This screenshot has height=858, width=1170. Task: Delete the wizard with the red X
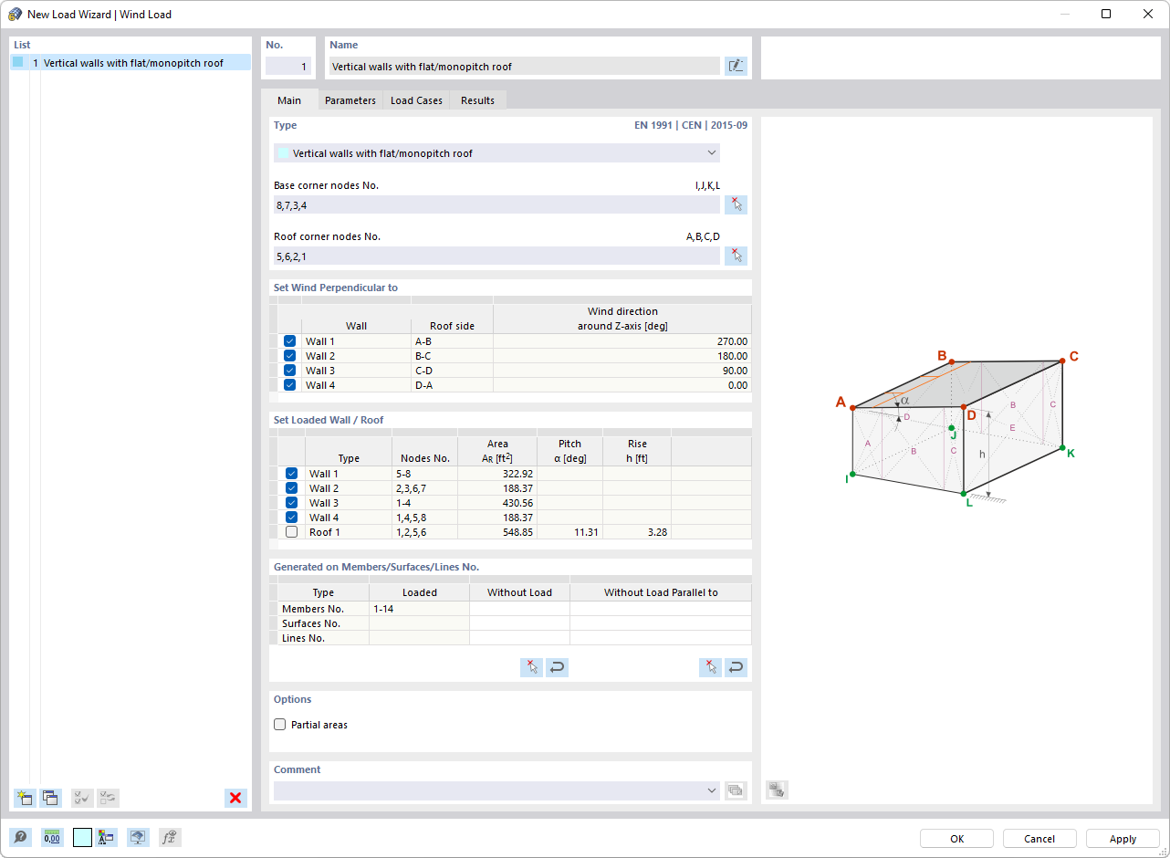(235, 798)
